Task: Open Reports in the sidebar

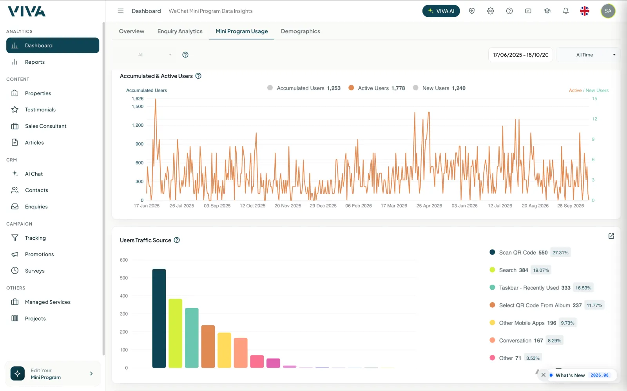Action: coord(53,62)
